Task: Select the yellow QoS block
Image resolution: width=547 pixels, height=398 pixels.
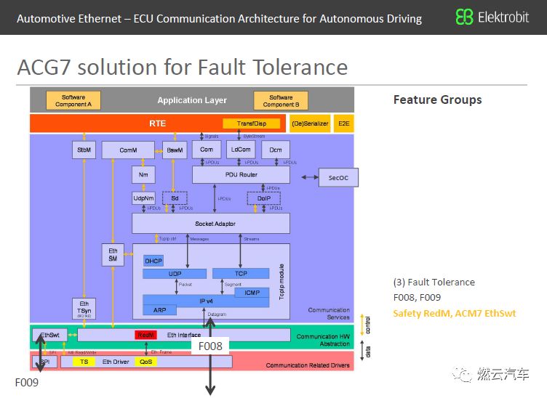Action: (145, 362)
